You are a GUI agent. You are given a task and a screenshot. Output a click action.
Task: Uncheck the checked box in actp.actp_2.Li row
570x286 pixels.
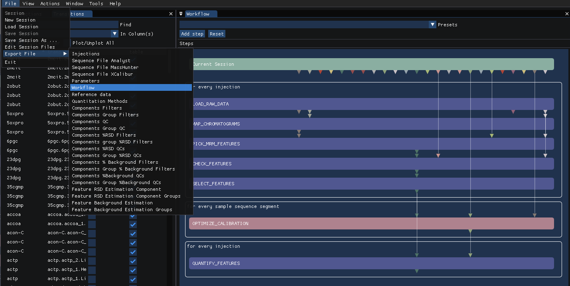click(133, 261)
